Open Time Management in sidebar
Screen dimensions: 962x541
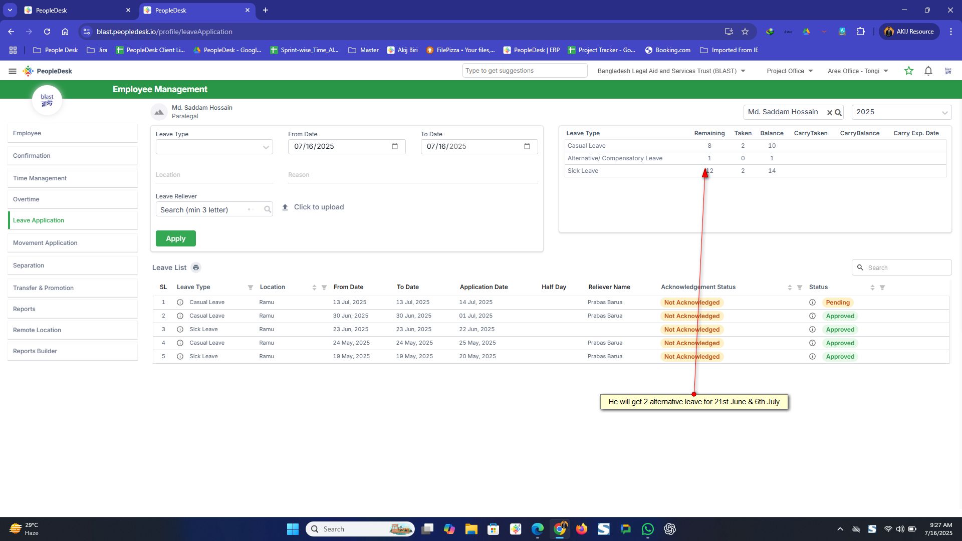[40, 178]
